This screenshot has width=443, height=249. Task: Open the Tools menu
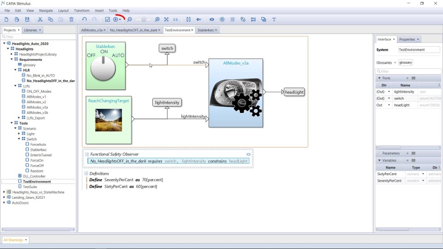(x=113, y=11)
